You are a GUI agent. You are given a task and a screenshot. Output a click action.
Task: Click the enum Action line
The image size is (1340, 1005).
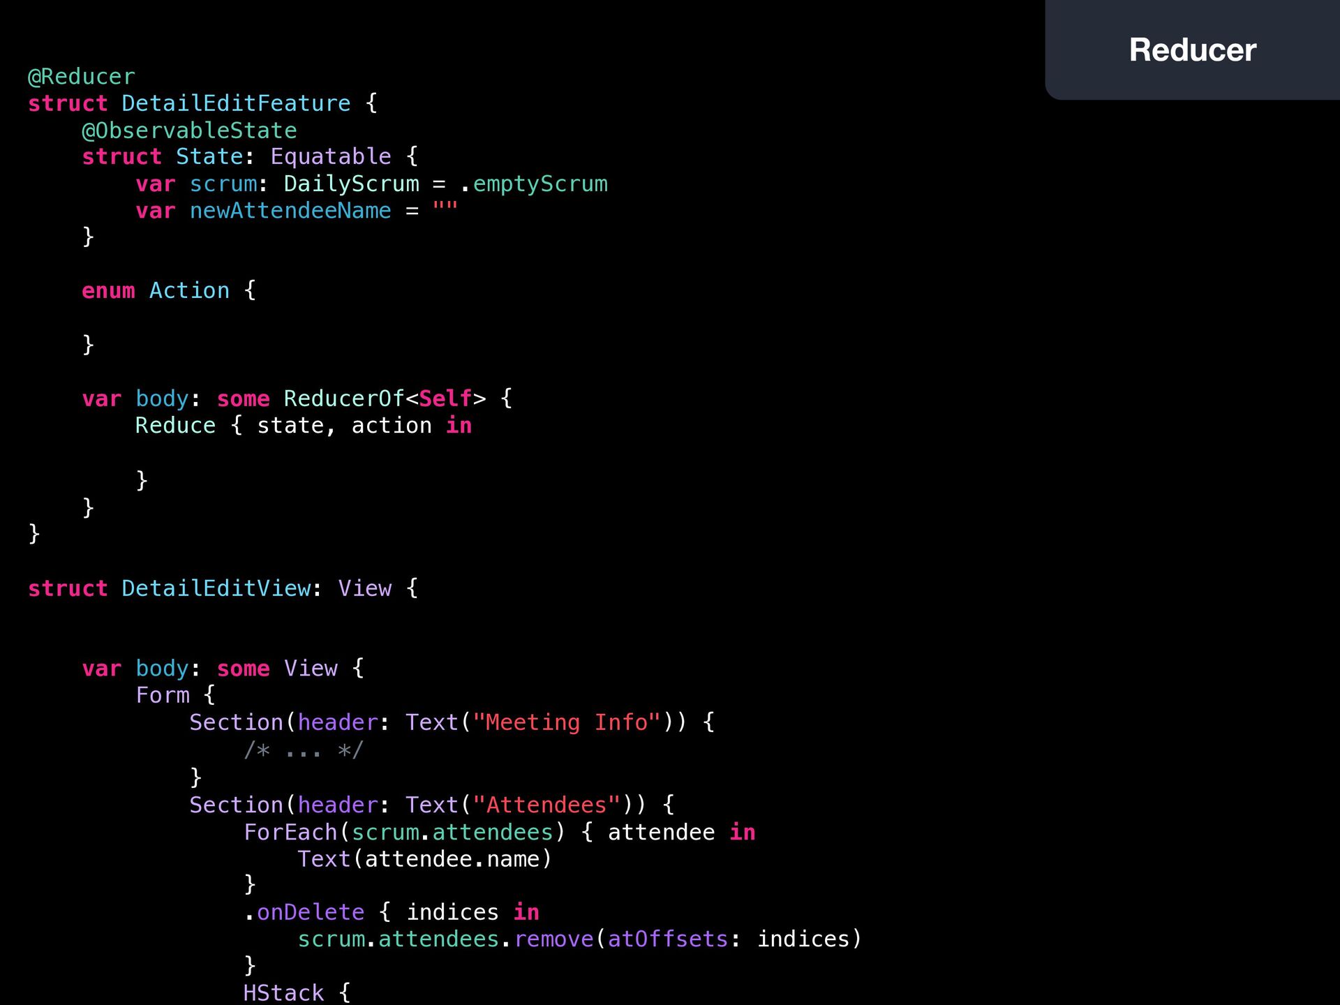coord(169,291)
